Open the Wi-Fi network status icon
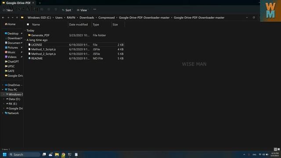The image size is (281, 158). [260, 154]
